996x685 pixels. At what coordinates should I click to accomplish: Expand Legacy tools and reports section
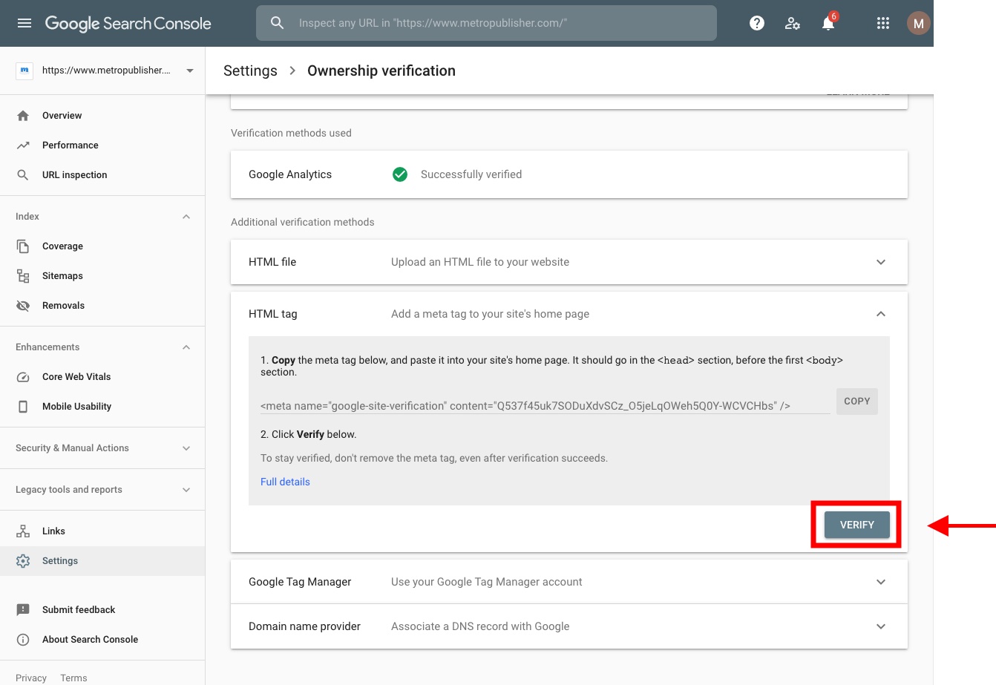186,490
